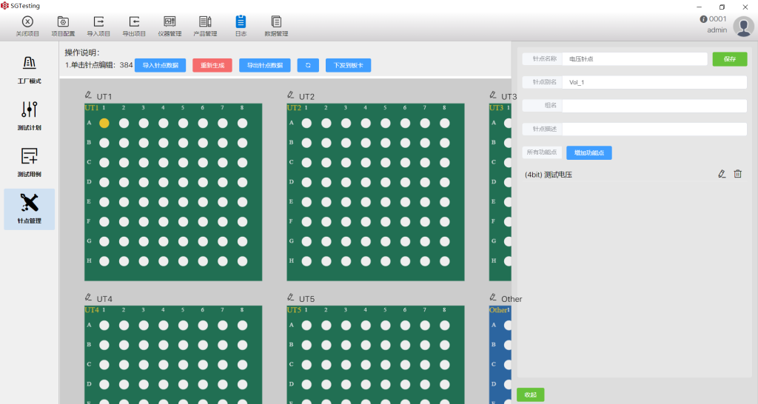The image size is (758, 404).
Task: Click the admin username text
Action: point(717,30)
